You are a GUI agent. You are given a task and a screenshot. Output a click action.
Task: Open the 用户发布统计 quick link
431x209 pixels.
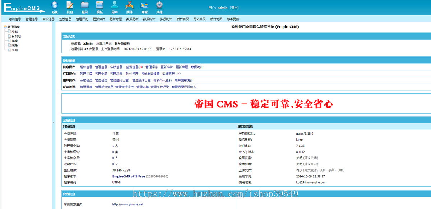(x=184, y=80)
